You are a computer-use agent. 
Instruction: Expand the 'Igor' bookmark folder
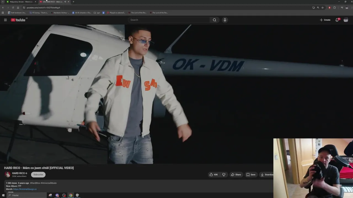[x=97, y=13]
